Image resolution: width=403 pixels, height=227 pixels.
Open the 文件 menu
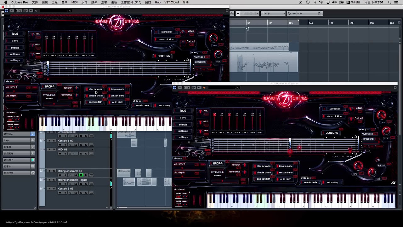[x=35, y=2]
